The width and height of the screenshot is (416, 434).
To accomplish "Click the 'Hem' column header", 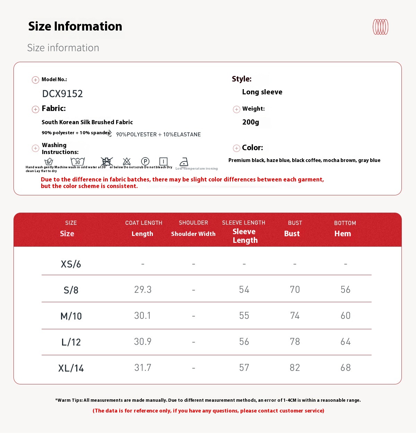I will (343, 234).
